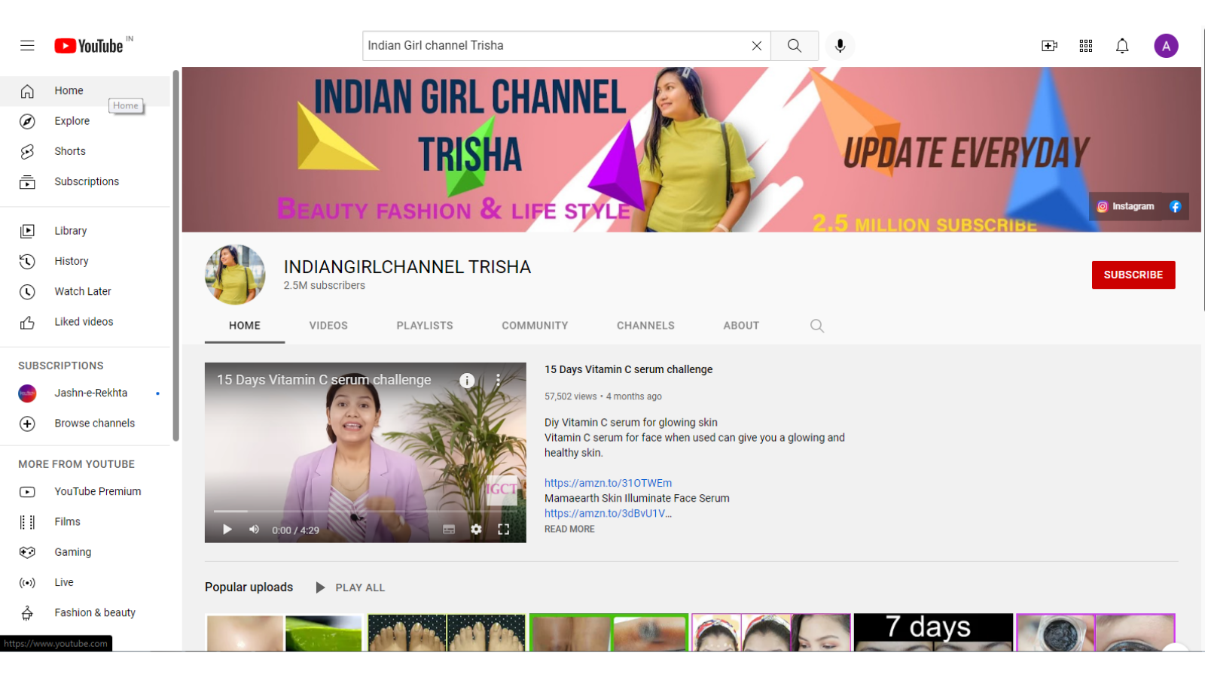Screen dimensions: 1205x677
Task: Click the YouTube Shorts icon in the sidebar
Action: (27, 151)
